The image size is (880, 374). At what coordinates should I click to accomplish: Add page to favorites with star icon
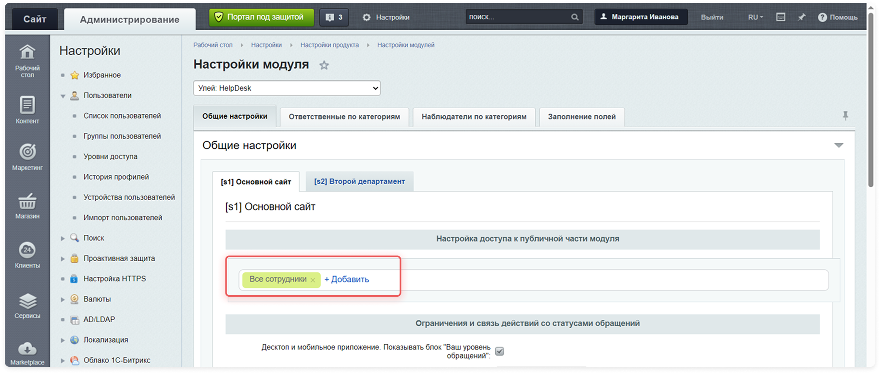[324, 65]
